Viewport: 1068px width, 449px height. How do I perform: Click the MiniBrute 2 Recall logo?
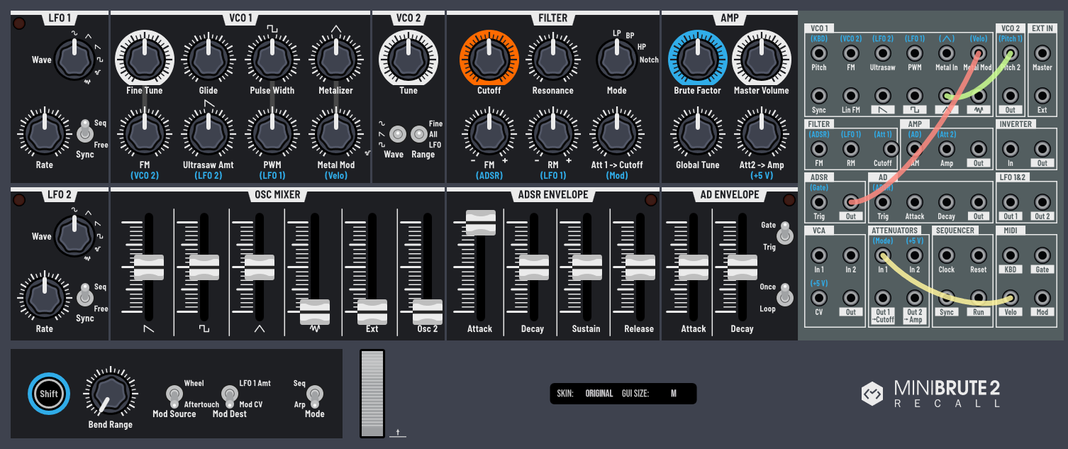point(931,394)
